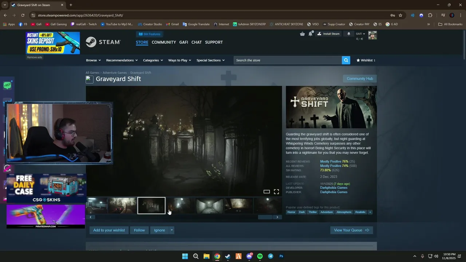The image size is (466, 262).
Task: Open the SIH Features menu
Action: 150,34
